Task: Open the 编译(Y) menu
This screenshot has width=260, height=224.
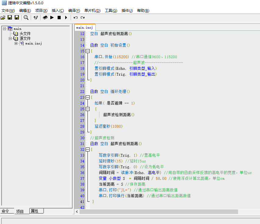Action: pyautogui.click(x=74, y=11)
